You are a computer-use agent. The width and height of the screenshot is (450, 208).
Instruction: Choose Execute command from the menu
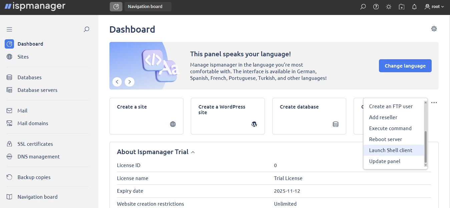click(390, 128)
